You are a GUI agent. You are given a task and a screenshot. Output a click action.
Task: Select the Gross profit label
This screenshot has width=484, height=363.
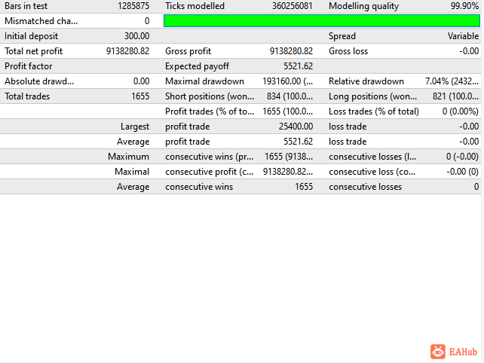[x=188, y=51]
